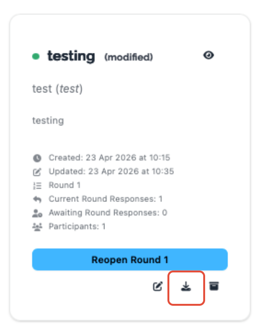Click the pencil icon next to Updated
Viewport: 270px width, 331px height.
tap(37, 172)
